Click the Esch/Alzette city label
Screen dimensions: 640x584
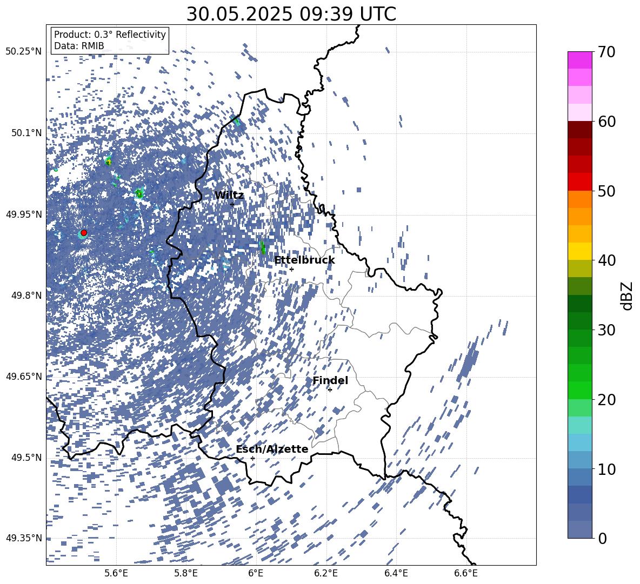[x=272, y=449]
